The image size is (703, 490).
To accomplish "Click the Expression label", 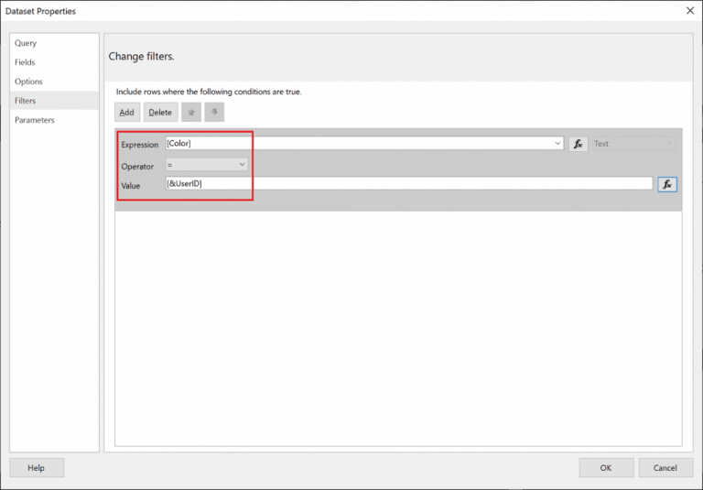I will pos(139,145).
